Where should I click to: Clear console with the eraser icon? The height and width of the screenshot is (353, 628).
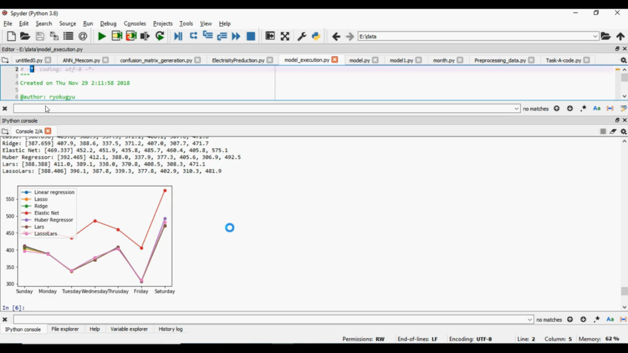(x=613, y=131)
